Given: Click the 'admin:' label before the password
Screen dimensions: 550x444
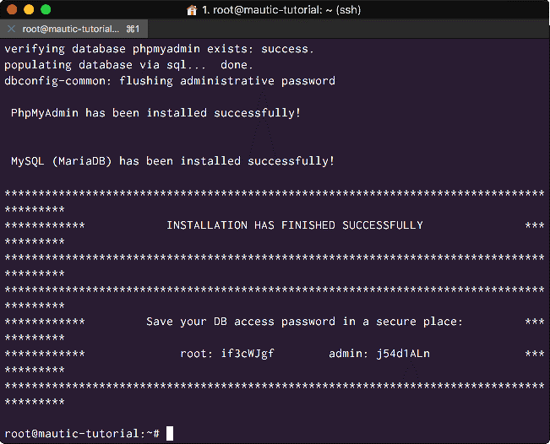Looking at the screenshot, I should tap(348, 354).
